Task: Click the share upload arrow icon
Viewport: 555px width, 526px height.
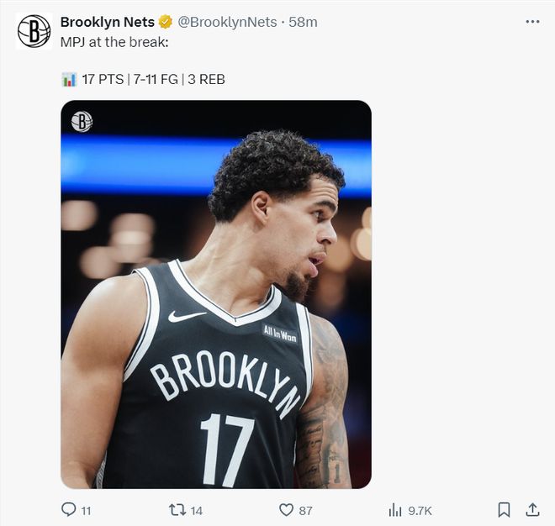Action: [532, 510]
